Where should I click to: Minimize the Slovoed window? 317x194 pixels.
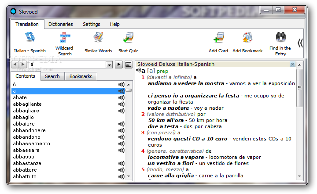[266, 10]
